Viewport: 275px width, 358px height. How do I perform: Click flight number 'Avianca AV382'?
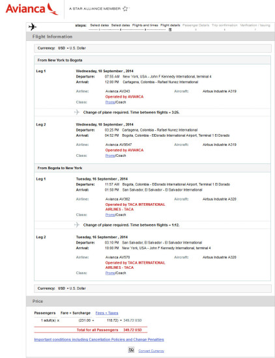pos(117,199)
